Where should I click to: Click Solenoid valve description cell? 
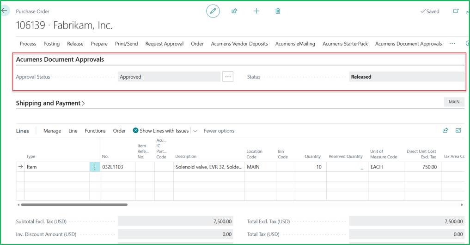pos(209,167)
